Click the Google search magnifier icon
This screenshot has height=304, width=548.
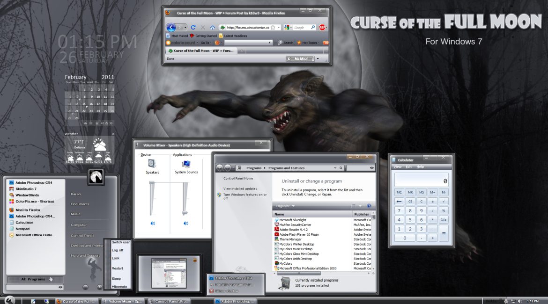tap(313, 27)
